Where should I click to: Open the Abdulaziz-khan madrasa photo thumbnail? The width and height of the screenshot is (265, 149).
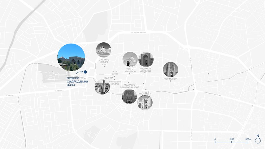pos(129,97)
